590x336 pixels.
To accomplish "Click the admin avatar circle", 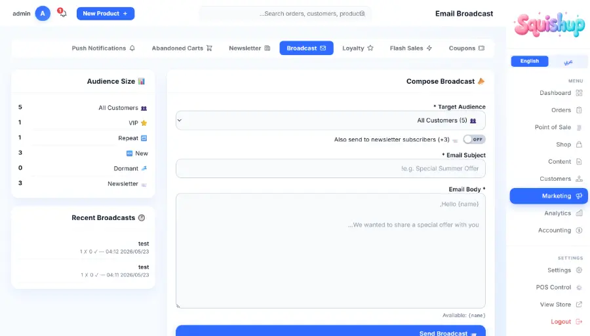I will coord(43,14).
